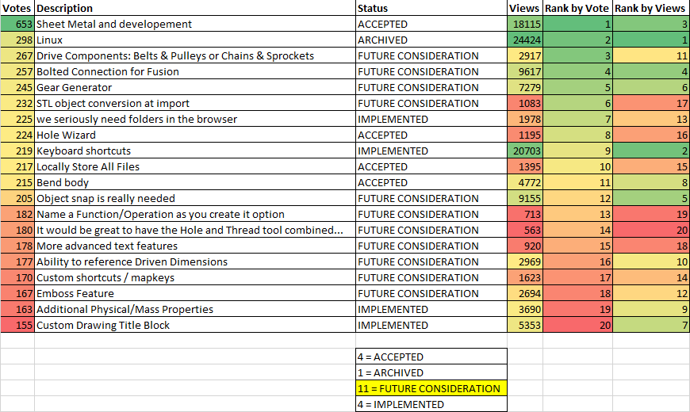Select 'Ability to reference Driven Dimensions' cell
Screen dimensions: 690x412
tap(195, 261)
